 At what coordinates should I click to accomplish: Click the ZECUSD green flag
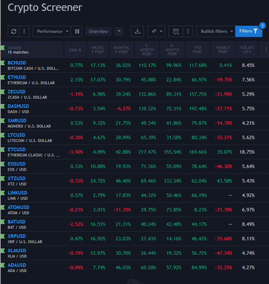pos(3,92)
